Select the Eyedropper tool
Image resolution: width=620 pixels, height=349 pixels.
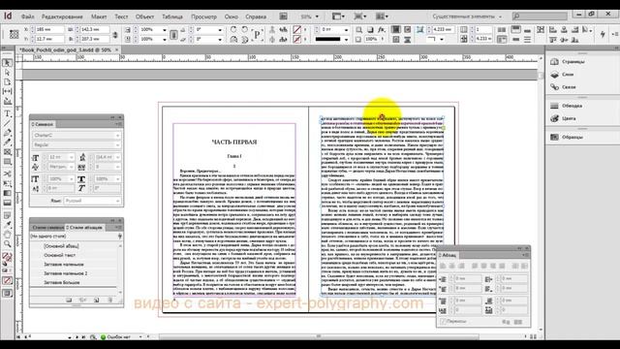coord(7,225)
